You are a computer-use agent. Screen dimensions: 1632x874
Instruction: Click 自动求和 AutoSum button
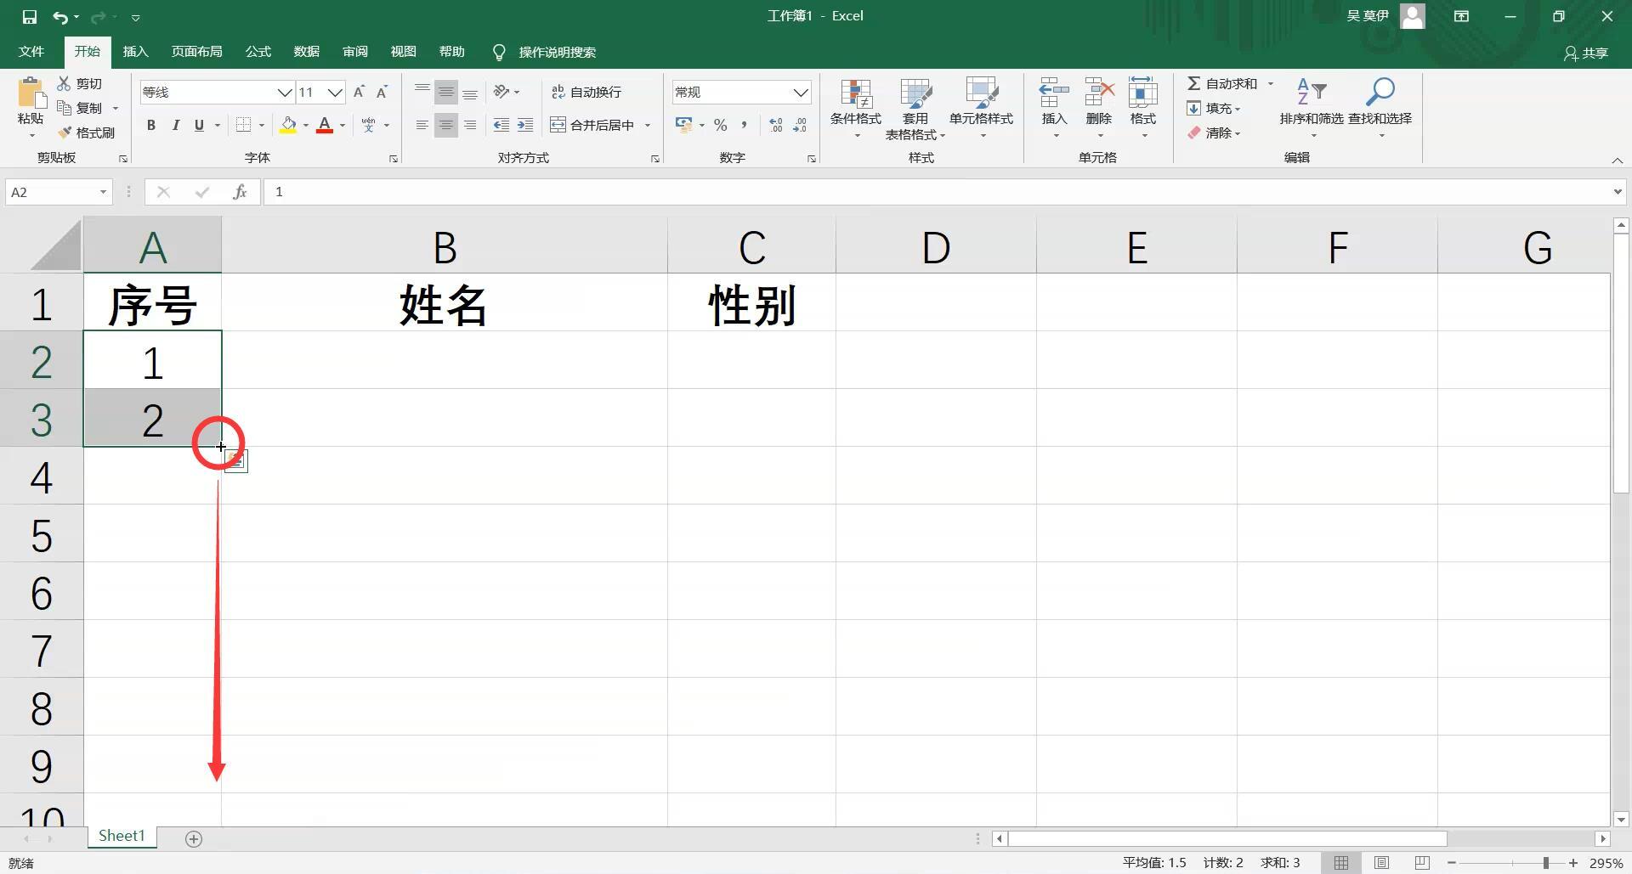[1222, 83]
